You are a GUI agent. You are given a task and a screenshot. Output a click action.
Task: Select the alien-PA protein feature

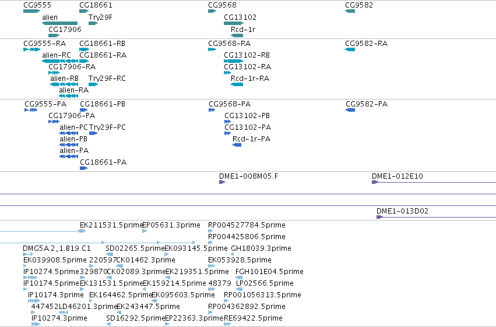click(x=69, y=157)
